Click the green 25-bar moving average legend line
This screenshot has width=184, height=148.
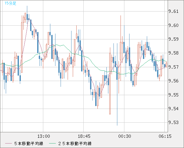[52, 144]
